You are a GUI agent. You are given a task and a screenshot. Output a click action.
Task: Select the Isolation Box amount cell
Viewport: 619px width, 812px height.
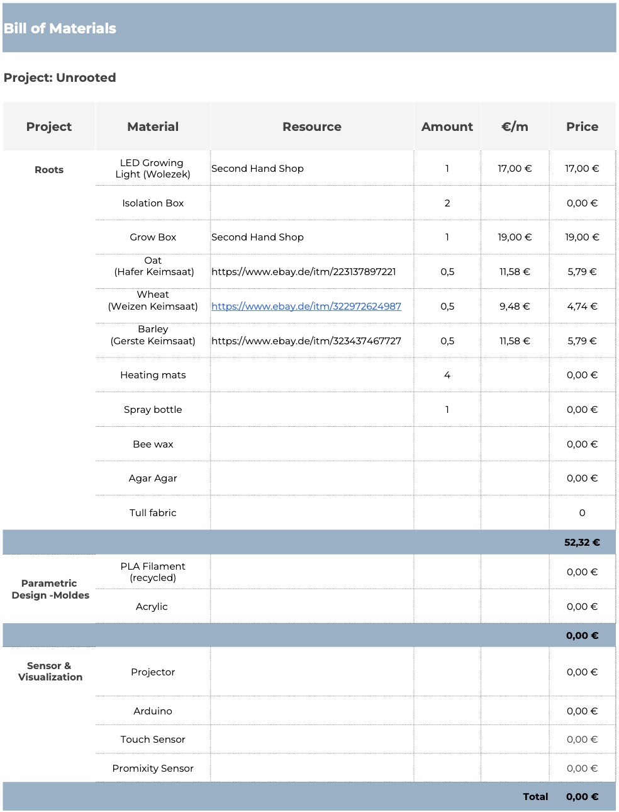(447, 203)
